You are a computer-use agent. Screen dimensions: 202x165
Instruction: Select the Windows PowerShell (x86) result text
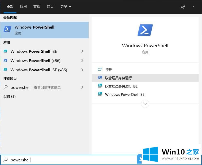35,61
